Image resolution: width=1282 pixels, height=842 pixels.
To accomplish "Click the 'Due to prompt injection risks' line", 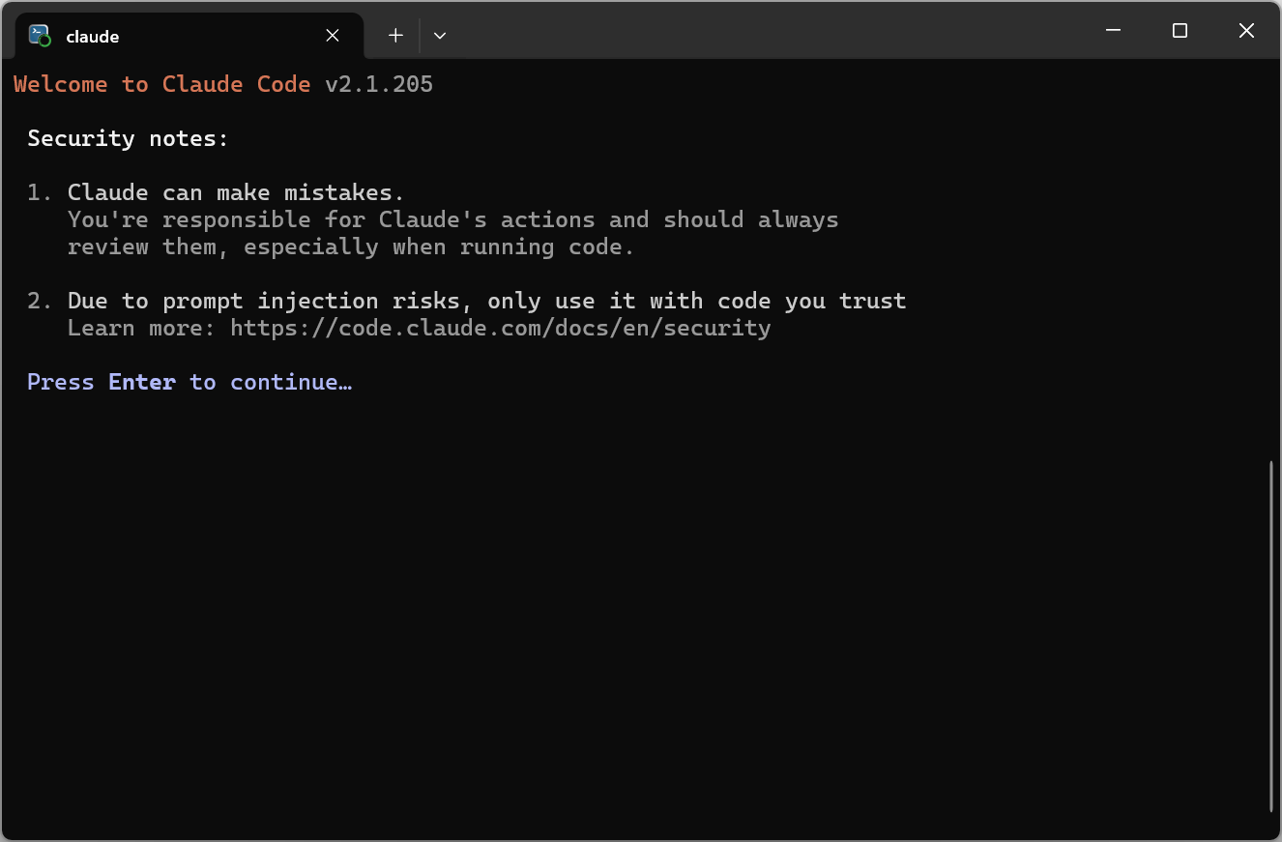I will [487, 301].
